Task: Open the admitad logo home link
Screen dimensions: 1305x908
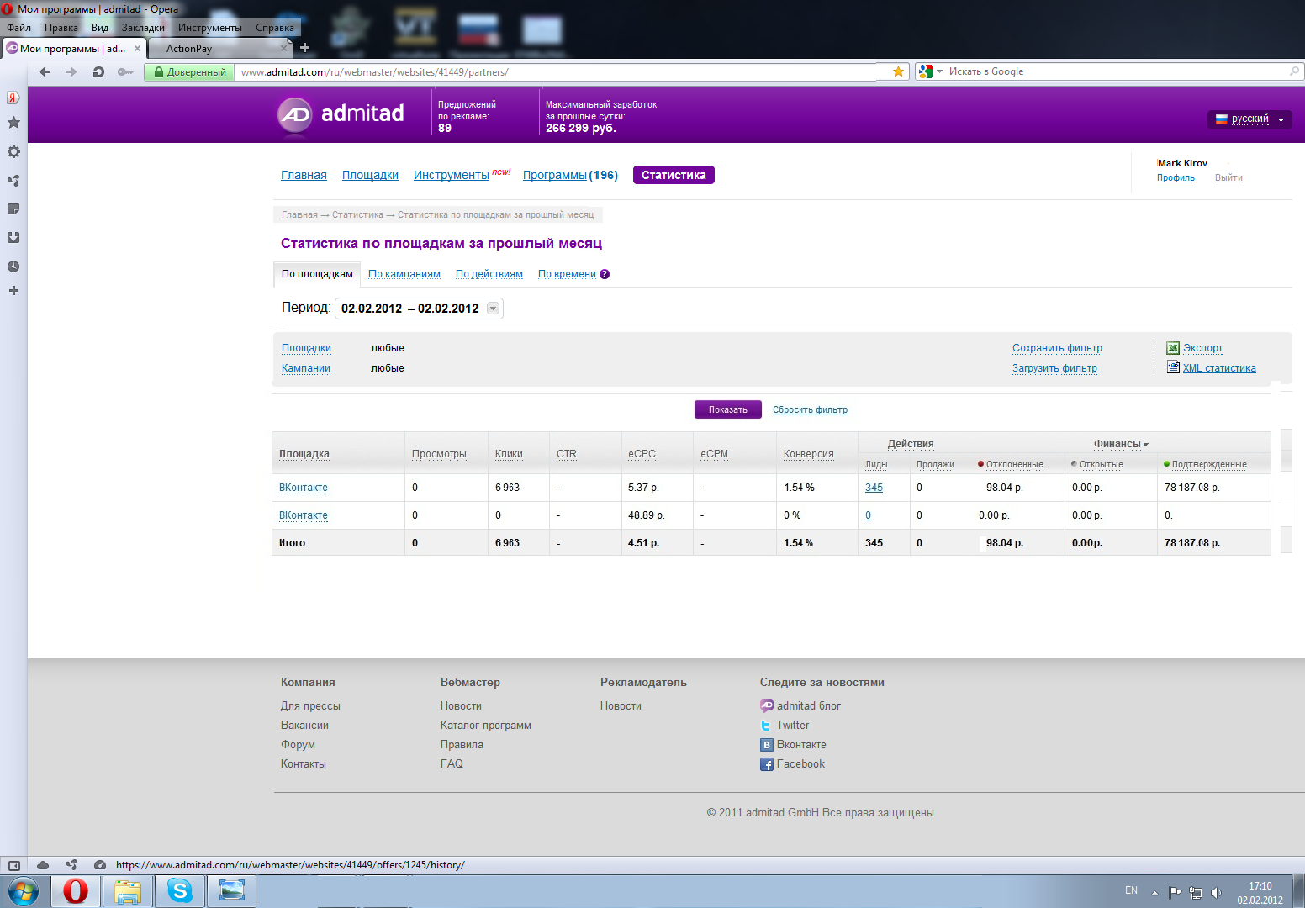Action: pos(341,114)
